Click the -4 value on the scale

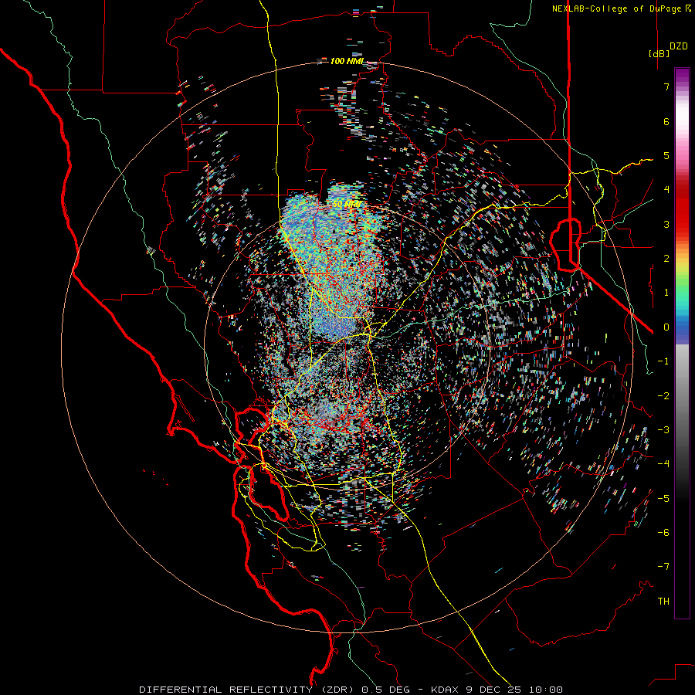[663, 464]
